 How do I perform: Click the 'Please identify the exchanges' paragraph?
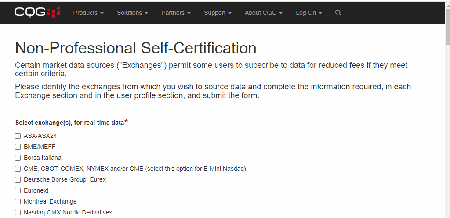click(213, 91)
